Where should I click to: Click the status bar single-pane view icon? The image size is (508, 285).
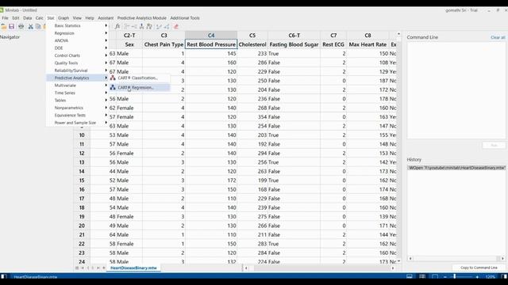[x=435, y=276]
